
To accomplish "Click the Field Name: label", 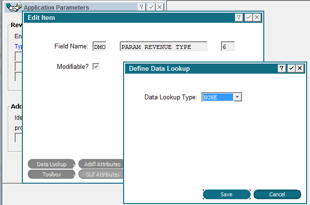I will point(72,46).
